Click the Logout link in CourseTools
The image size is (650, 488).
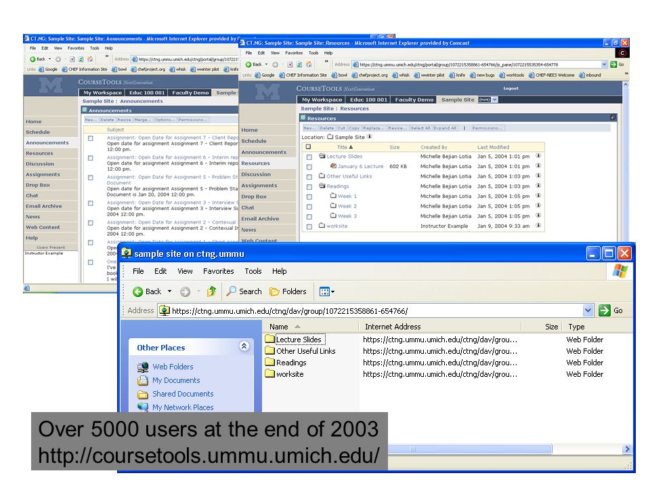pyautogui.click(x=511, y=88)
